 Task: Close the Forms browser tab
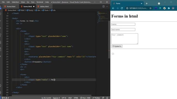click(x=141, y=4)
